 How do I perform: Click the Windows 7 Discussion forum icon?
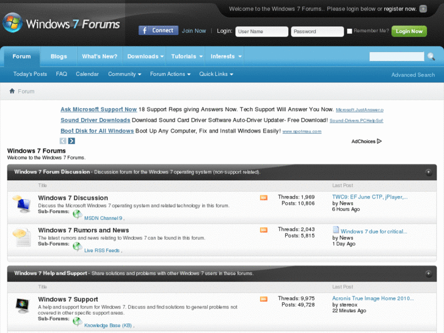pos(22,203)
